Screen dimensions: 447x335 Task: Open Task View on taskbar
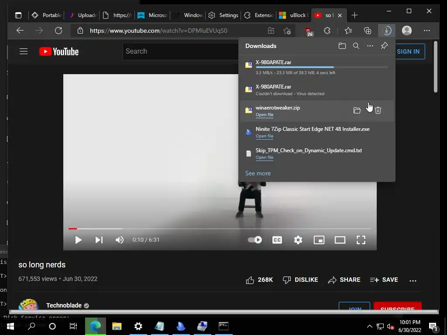click(x=73, y=326)
